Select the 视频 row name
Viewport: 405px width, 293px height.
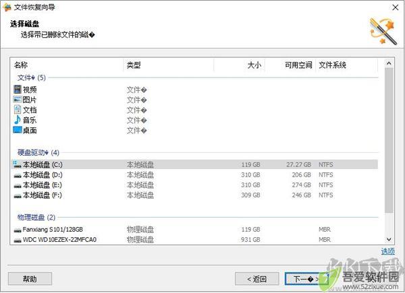(x=30, y=90)
